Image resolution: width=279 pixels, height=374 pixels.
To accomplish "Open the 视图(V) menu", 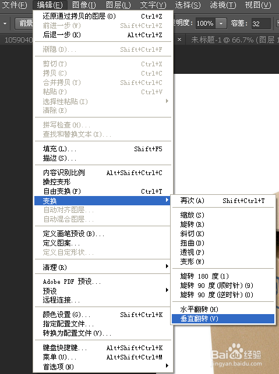I will click(x=258, y=5).
